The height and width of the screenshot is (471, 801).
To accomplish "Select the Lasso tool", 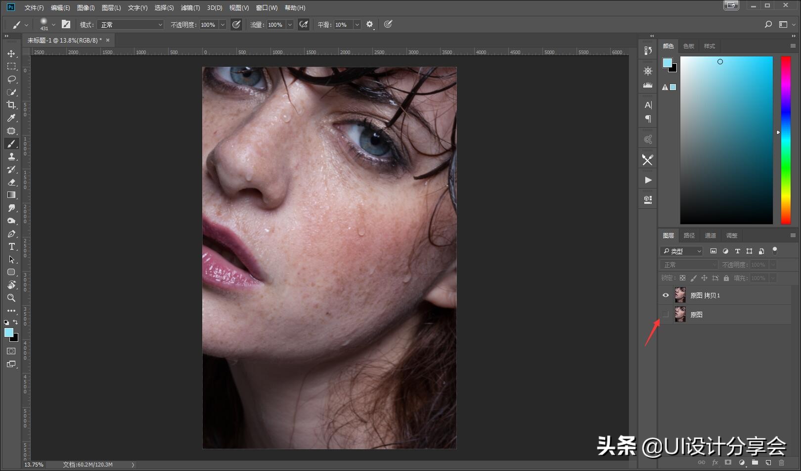I will point(11,79).
